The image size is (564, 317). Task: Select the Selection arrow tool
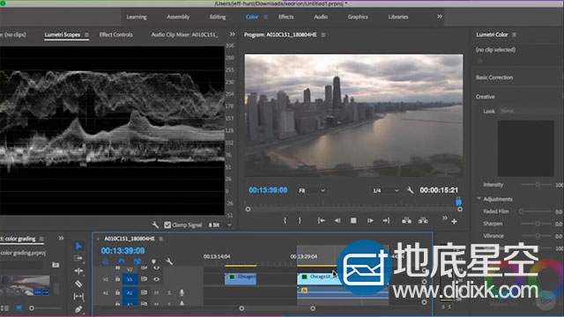[78, 247]
